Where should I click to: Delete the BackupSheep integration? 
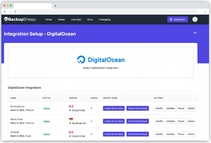click(x=191, y=109)
